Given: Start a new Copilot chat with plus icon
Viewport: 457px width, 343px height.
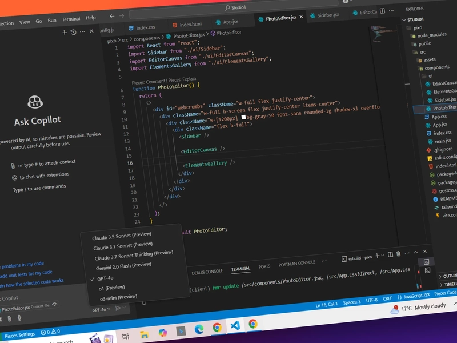Looking at the screenshot, I should [x=65, y=33].
